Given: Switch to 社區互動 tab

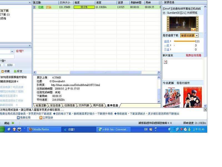Looking at the screenshot, I should [x=41, y=105].
